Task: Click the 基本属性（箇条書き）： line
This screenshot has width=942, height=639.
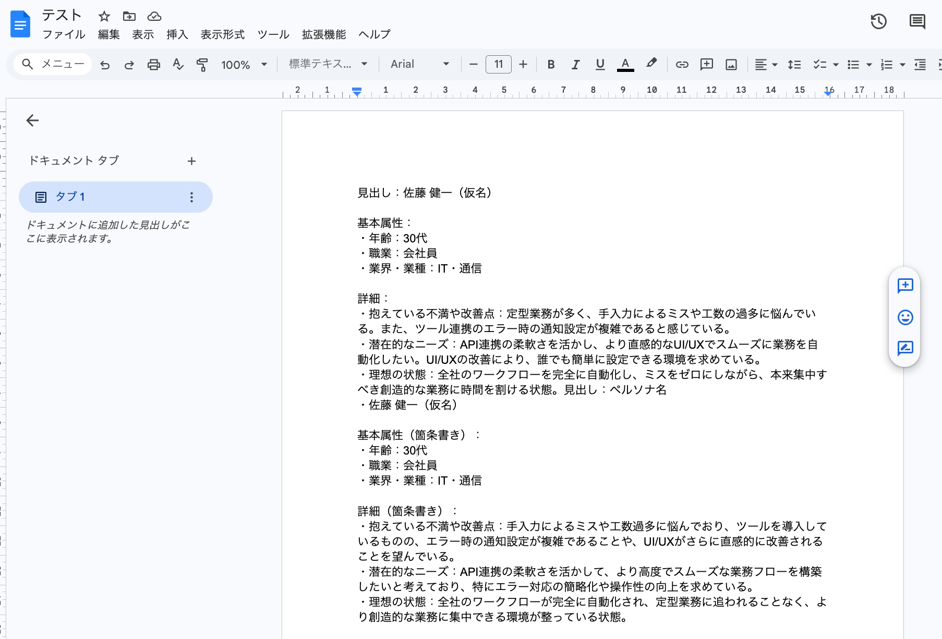Action: point(419,435)
